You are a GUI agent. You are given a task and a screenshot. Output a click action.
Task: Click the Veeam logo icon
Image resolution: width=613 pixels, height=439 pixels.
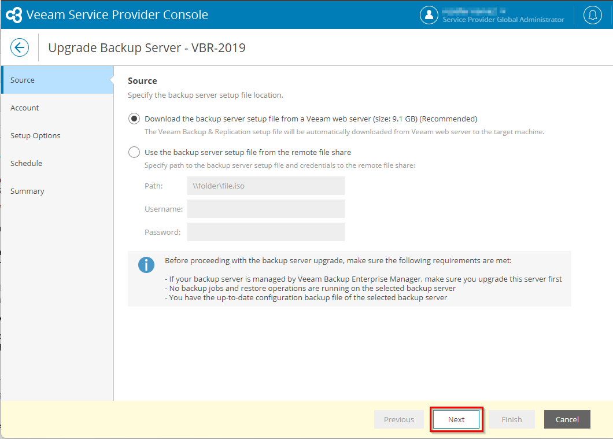click(x=14, y=15)
